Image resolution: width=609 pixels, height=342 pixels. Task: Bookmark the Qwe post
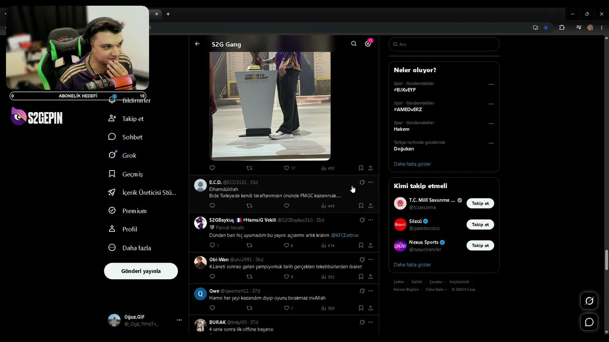pyautogui.click(x=361, y=308)
